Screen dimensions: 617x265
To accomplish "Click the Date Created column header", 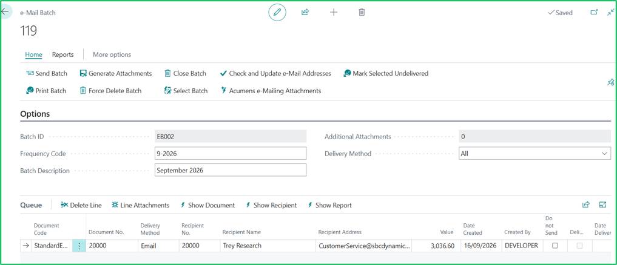I will click(x=473, y=229).
